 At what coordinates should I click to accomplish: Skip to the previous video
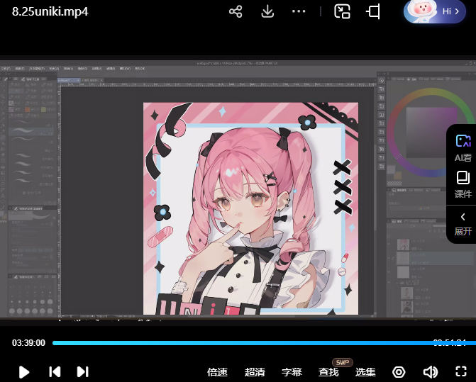(x=54, y=371)
